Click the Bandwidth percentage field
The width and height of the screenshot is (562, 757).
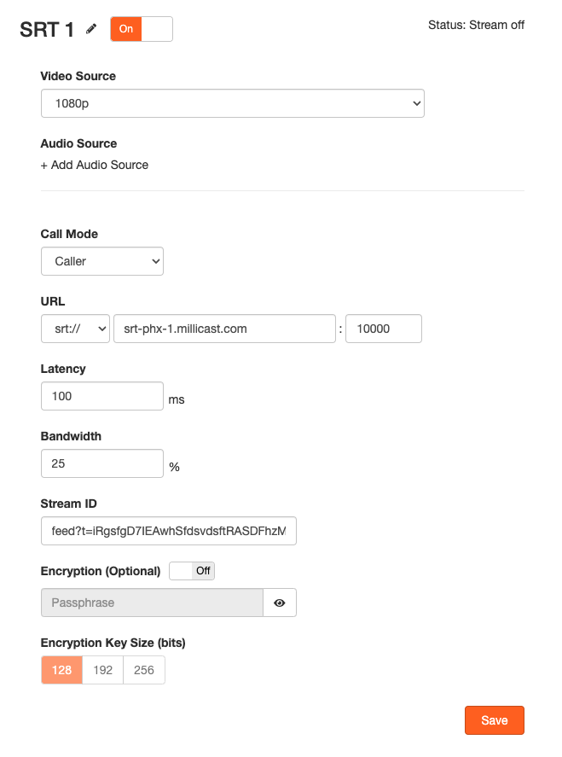[102, 463]
